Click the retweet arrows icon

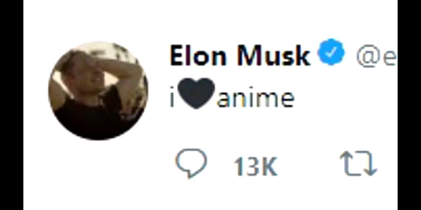click(359, 163)
